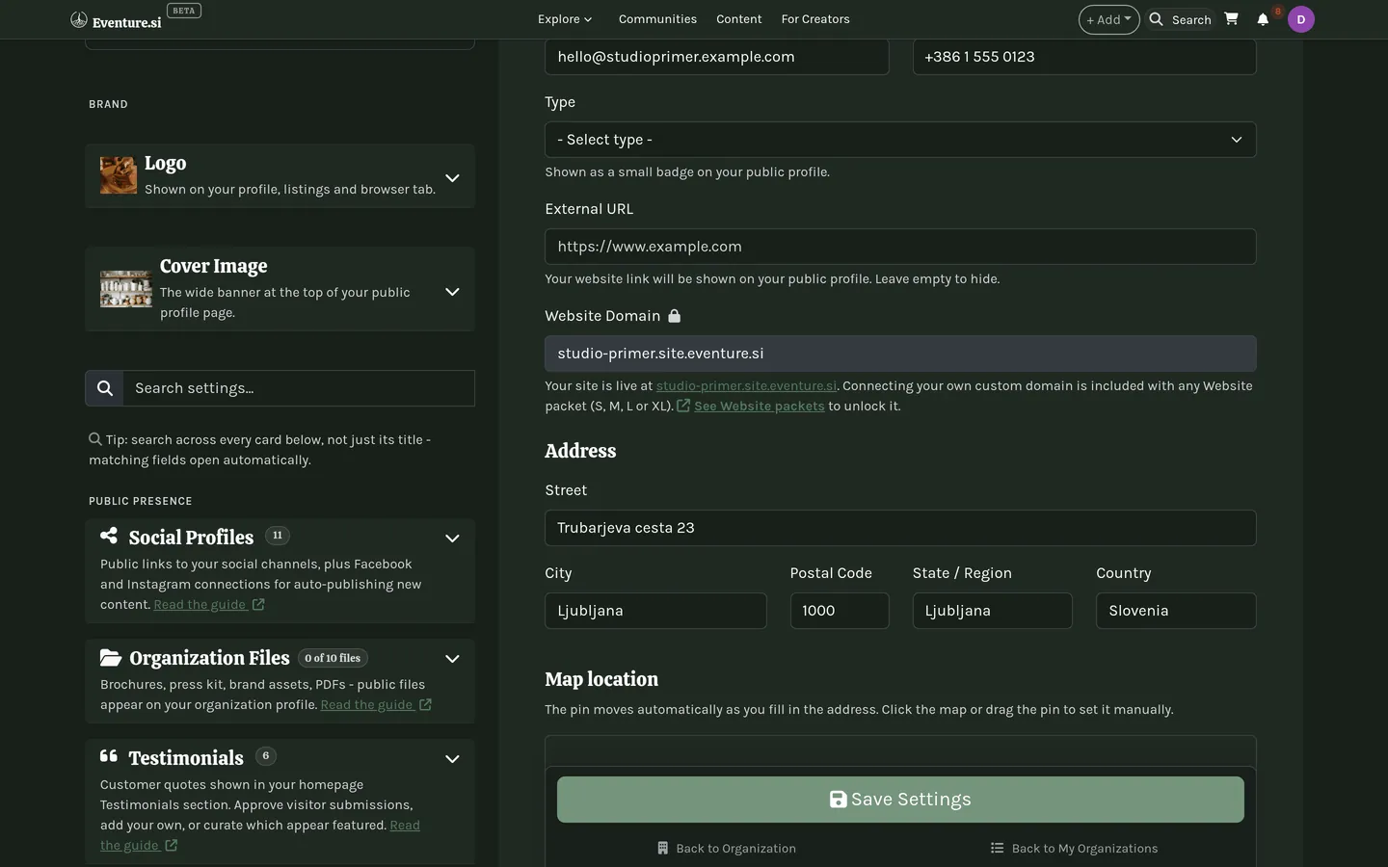This screenshot has width=1388, height=867.
Task: Click external icon after Organization Files guide link
Action: point(425,704)
